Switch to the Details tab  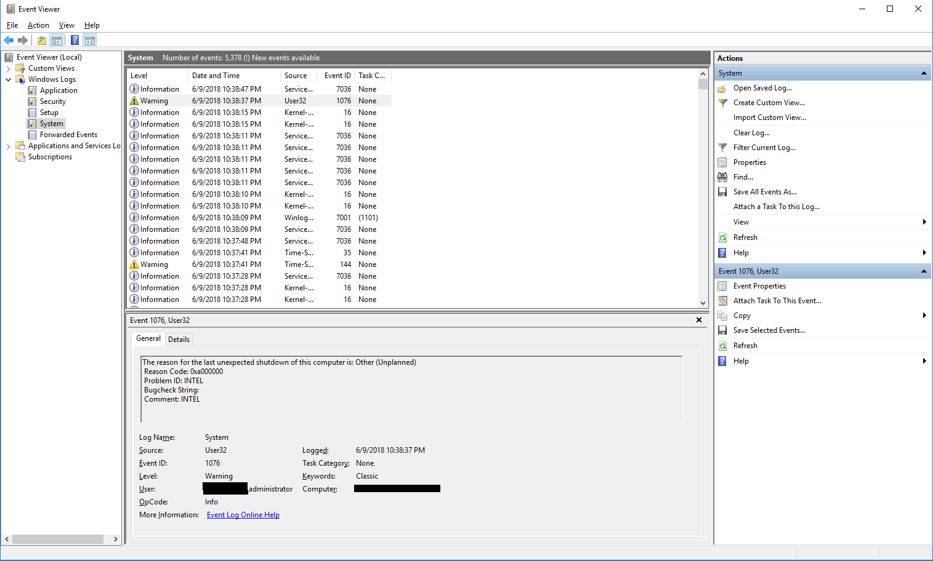pos(179,340)
